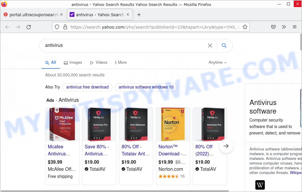Open tracking protection shield info
Viewport: 302px width, 192px height.
tap(57, 27)
